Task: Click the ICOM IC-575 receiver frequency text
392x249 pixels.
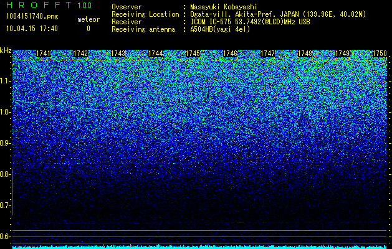Action: [250, 22]
